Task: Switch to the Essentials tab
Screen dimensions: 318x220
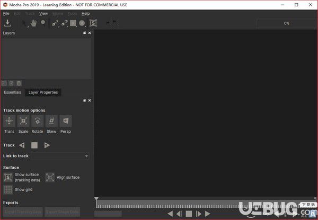Action: [x=13, y=93]
